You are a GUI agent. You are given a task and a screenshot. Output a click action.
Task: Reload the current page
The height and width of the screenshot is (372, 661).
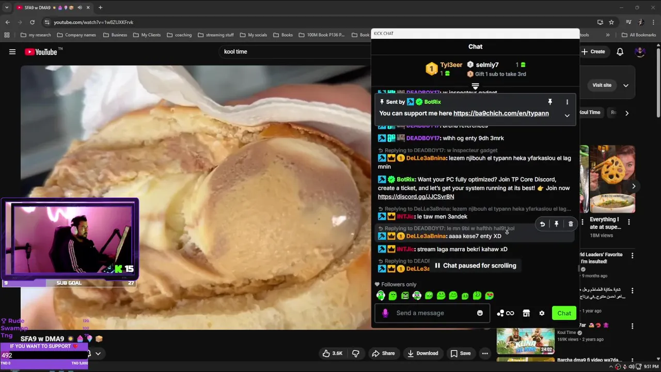click(x=32, y=22)
